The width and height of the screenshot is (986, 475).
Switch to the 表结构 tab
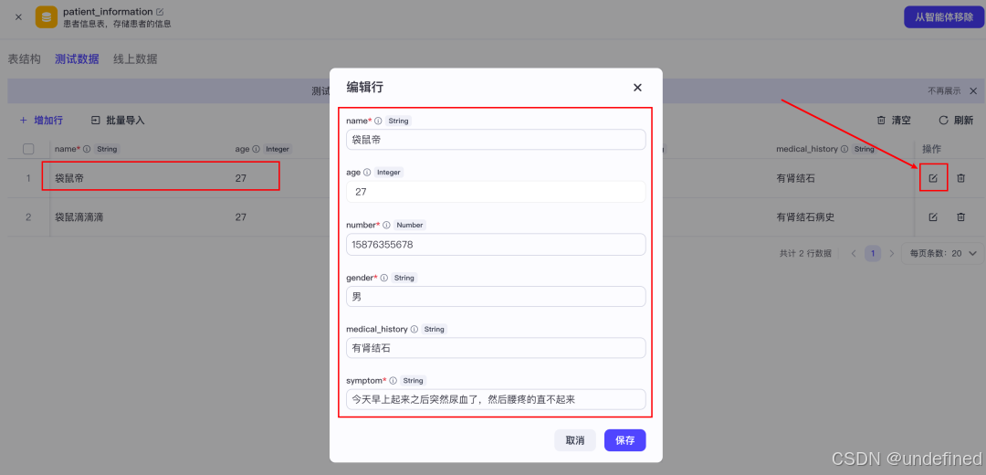(24, 59)
